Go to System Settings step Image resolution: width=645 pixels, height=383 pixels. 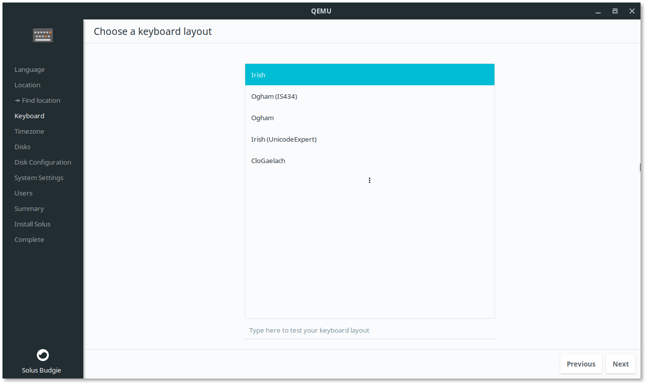click(x=39, y=178)
